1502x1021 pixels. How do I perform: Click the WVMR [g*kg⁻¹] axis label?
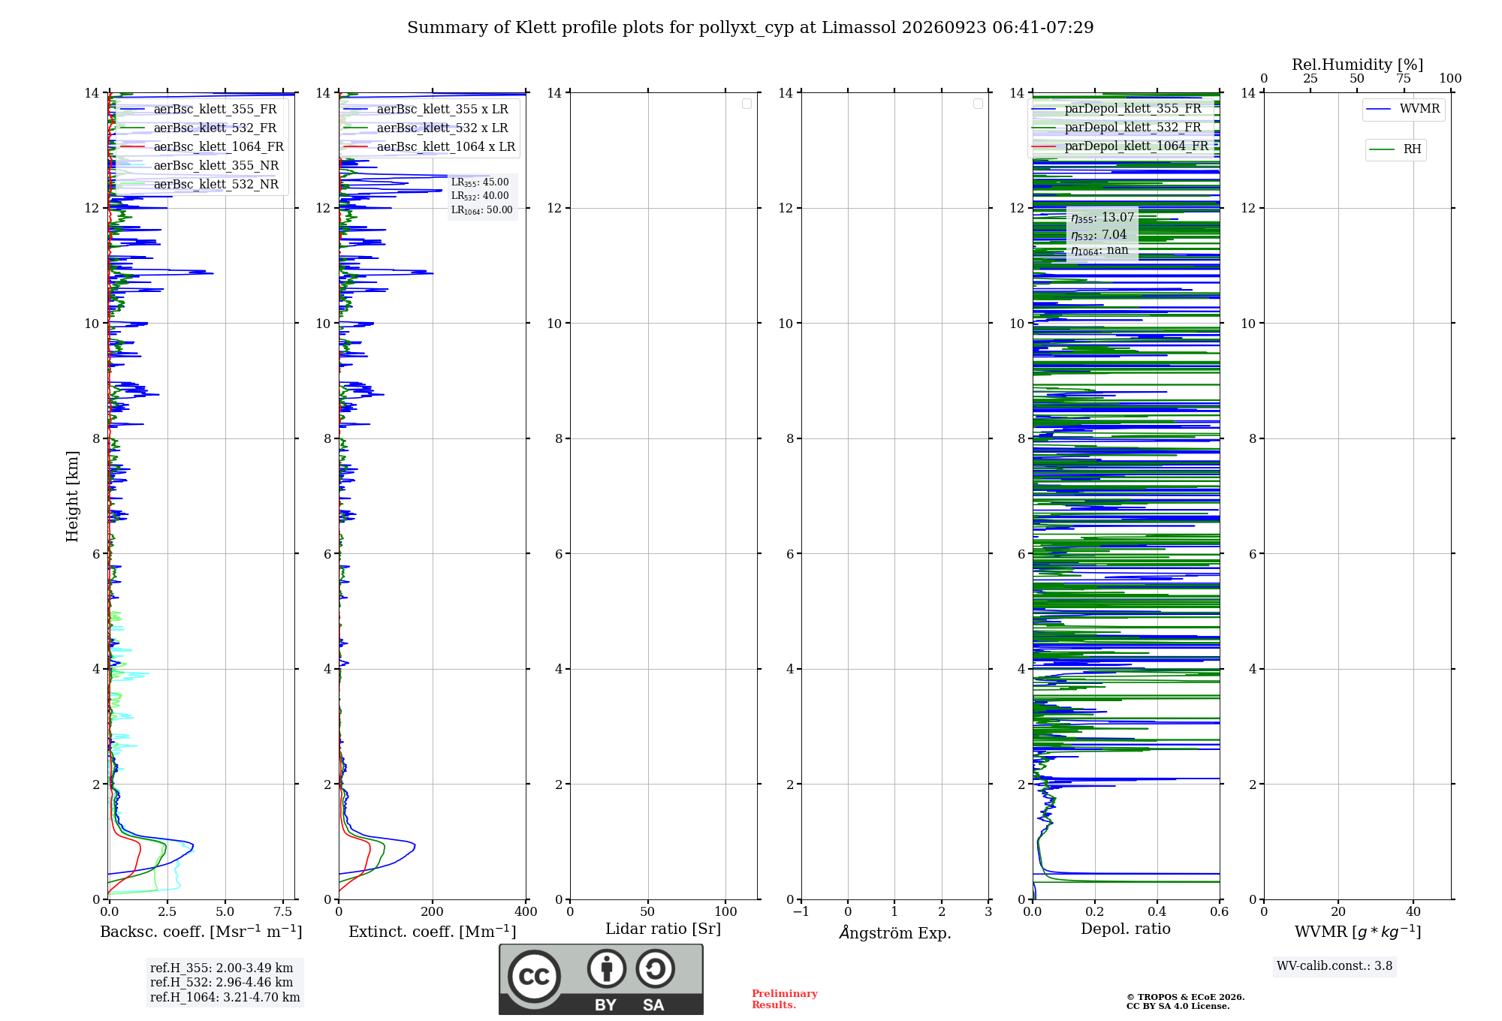pos(1358,932)
